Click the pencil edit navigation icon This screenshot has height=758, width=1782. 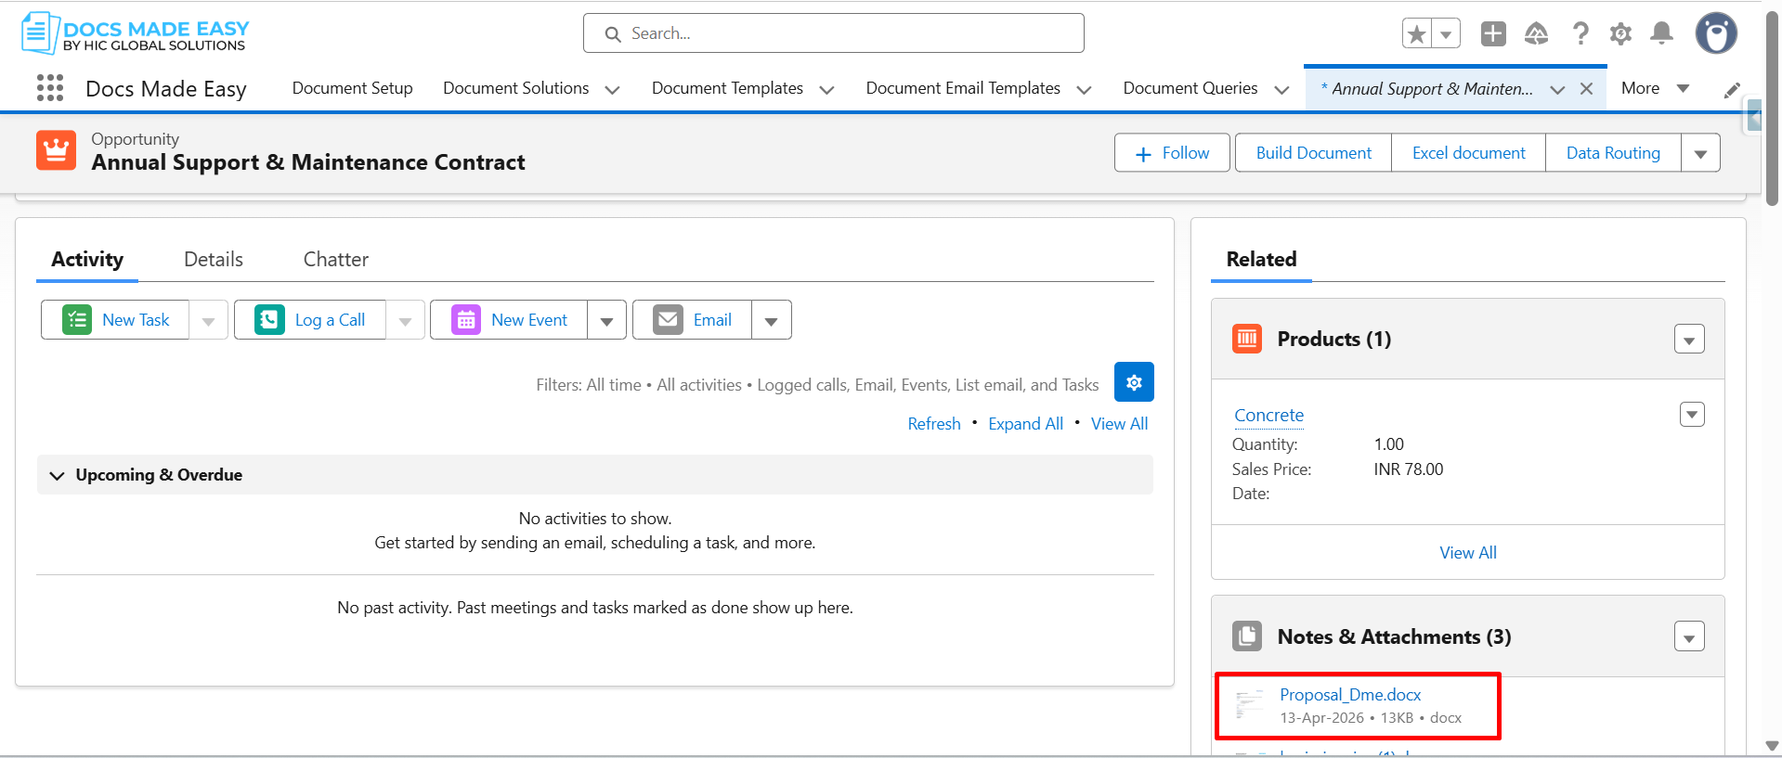point(1732,90)
